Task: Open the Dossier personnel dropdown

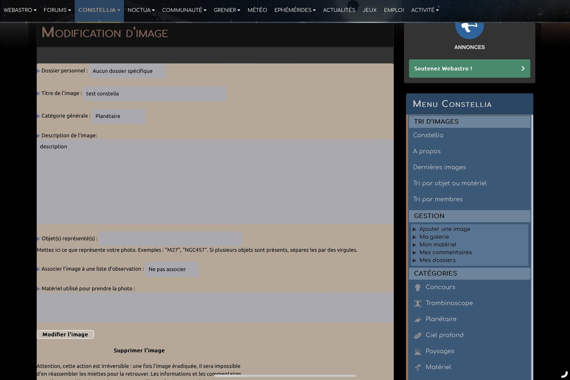Action: point(127,71)
